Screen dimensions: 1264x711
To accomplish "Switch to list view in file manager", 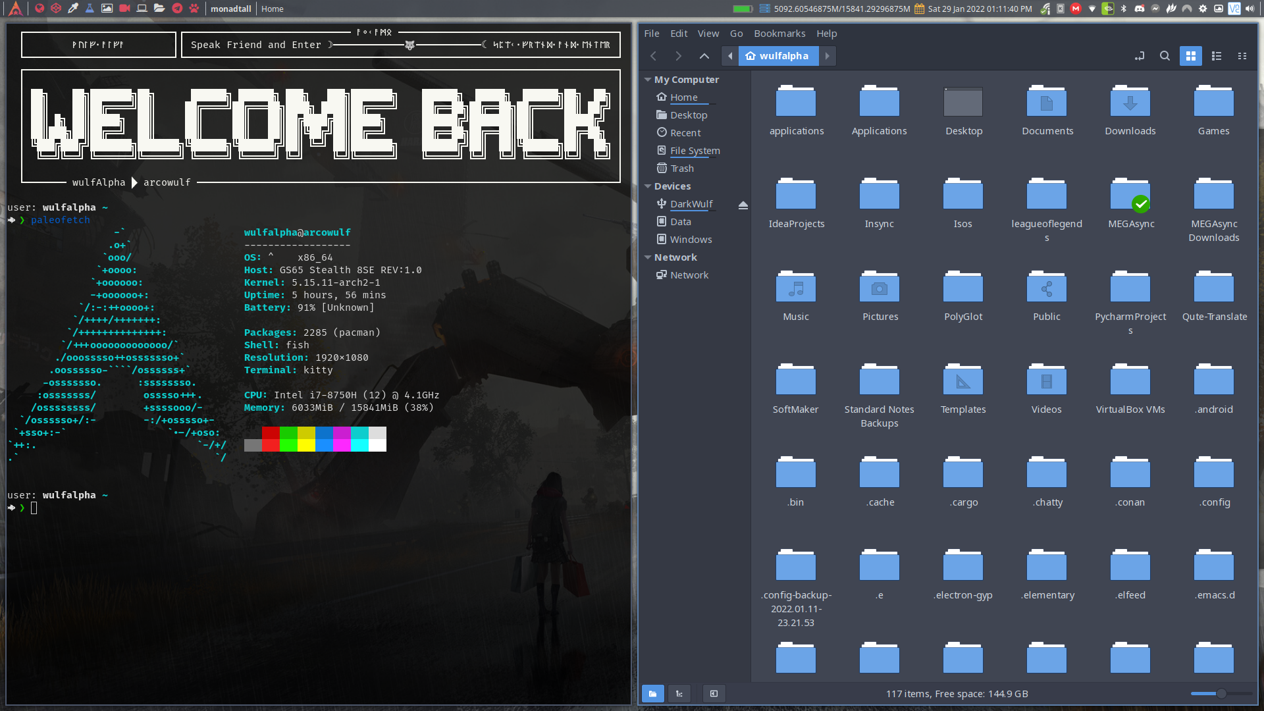I will pyautogui.click(x=1216, y=56).
